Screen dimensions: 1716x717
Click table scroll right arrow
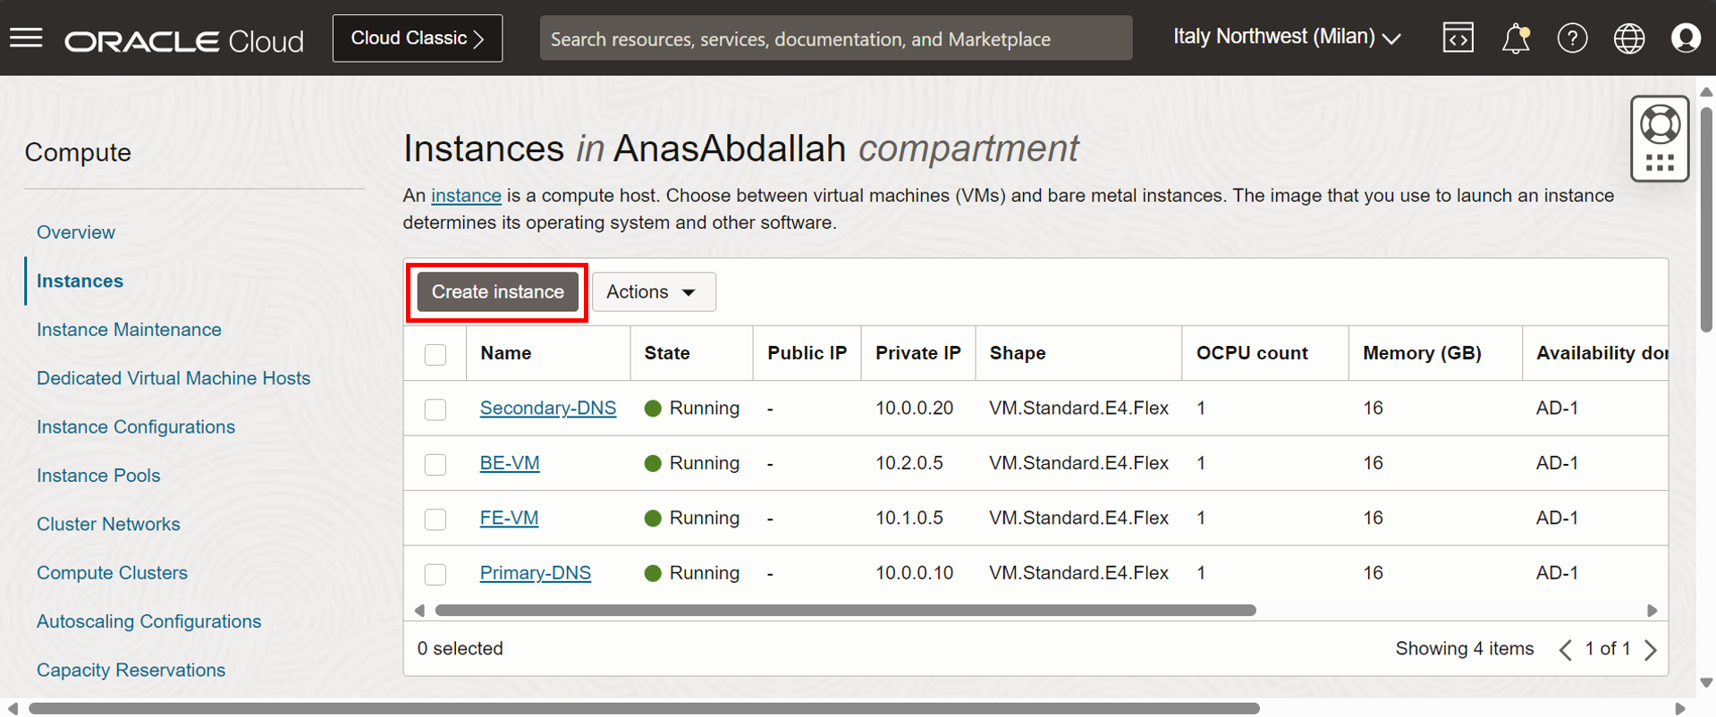1652,611
